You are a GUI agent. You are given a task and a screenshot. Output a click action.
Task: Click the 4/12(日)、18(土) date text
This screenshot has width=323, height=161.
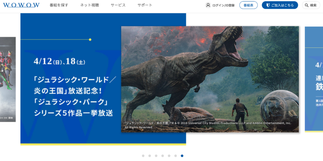pyautogui.click(x=59, y=61)
